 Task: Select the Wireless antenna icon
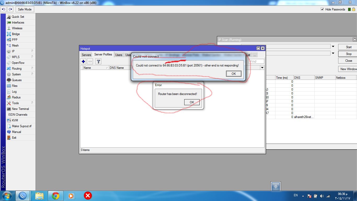coord(9,28)
